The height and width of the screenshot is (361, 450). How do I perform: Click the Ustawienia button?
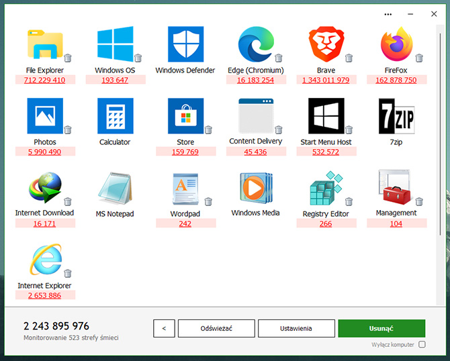(296, 328)
